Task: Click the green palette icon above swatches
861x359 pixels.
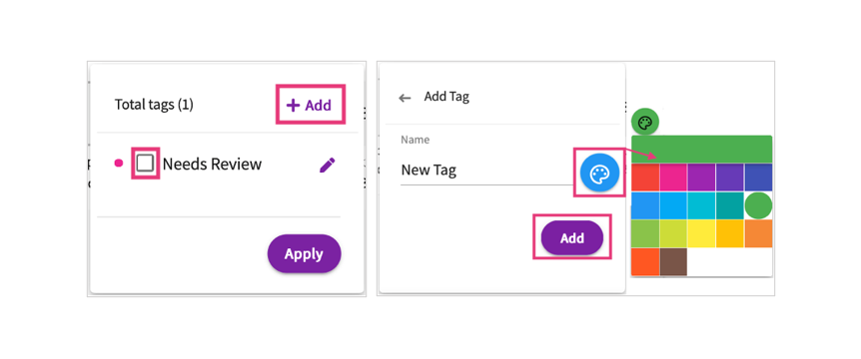Action: [645, 123]
